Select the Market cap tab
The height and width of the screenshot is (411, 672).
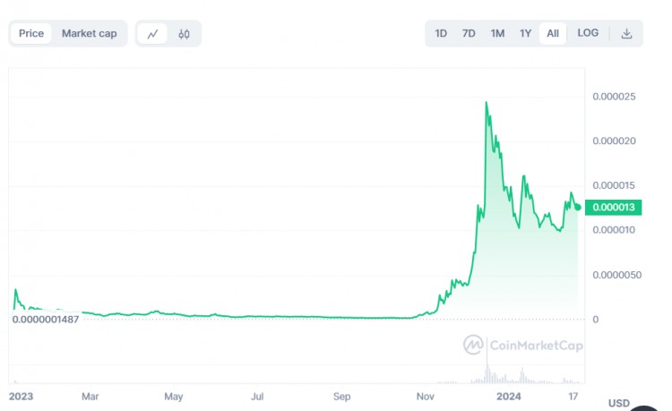tap(89, 34)
